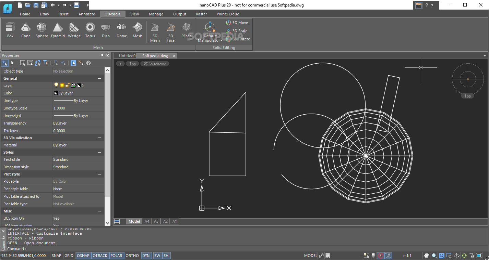
Task: Collapse the Misc section
Action: point(99,211)
